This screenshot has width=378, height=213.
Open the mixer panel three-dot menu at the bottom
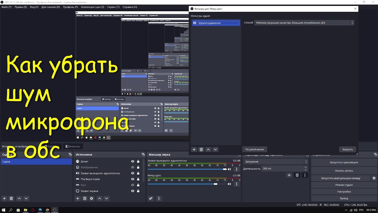159,199
